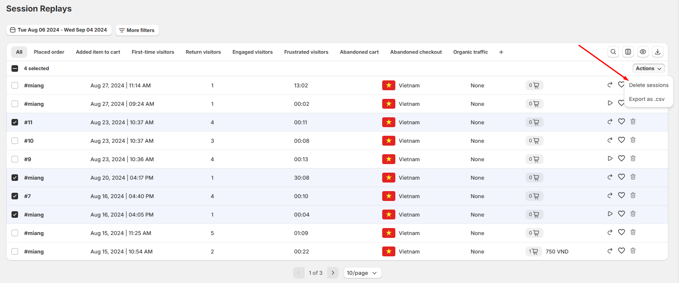679x283 pixels.
Task: Click the download export icon
Action: coord(658,52)
